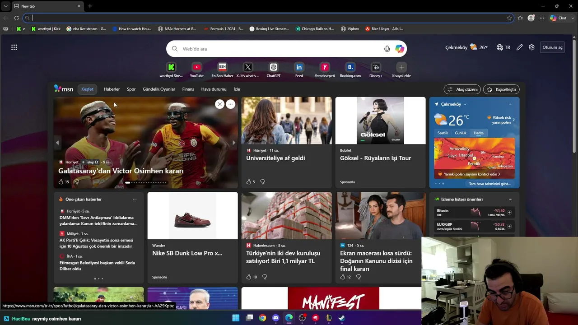
Task: Select the Günlük weather tab
Action: 461,133
